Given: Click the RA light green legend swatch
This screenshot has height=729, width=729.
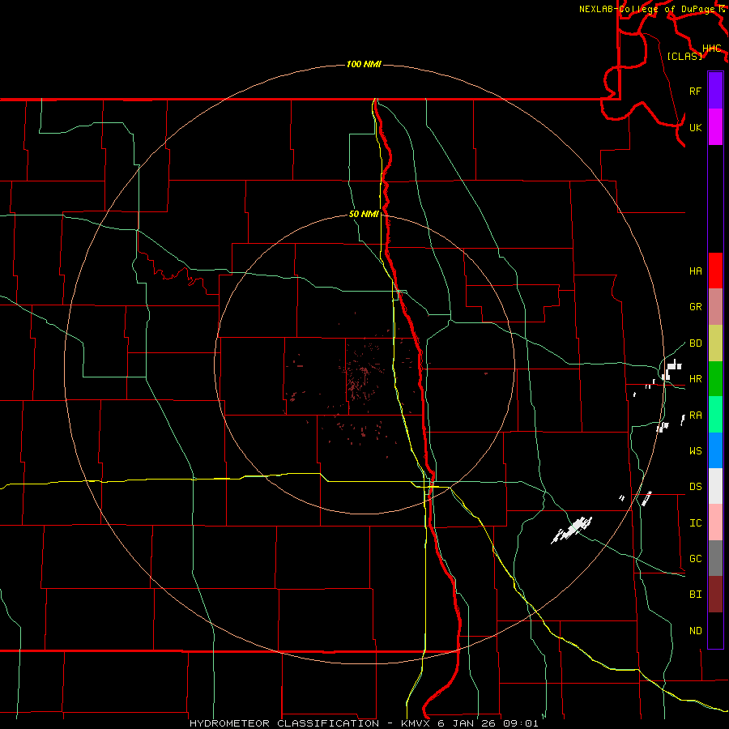Looking at the screenshot, I should coord(715,415).
